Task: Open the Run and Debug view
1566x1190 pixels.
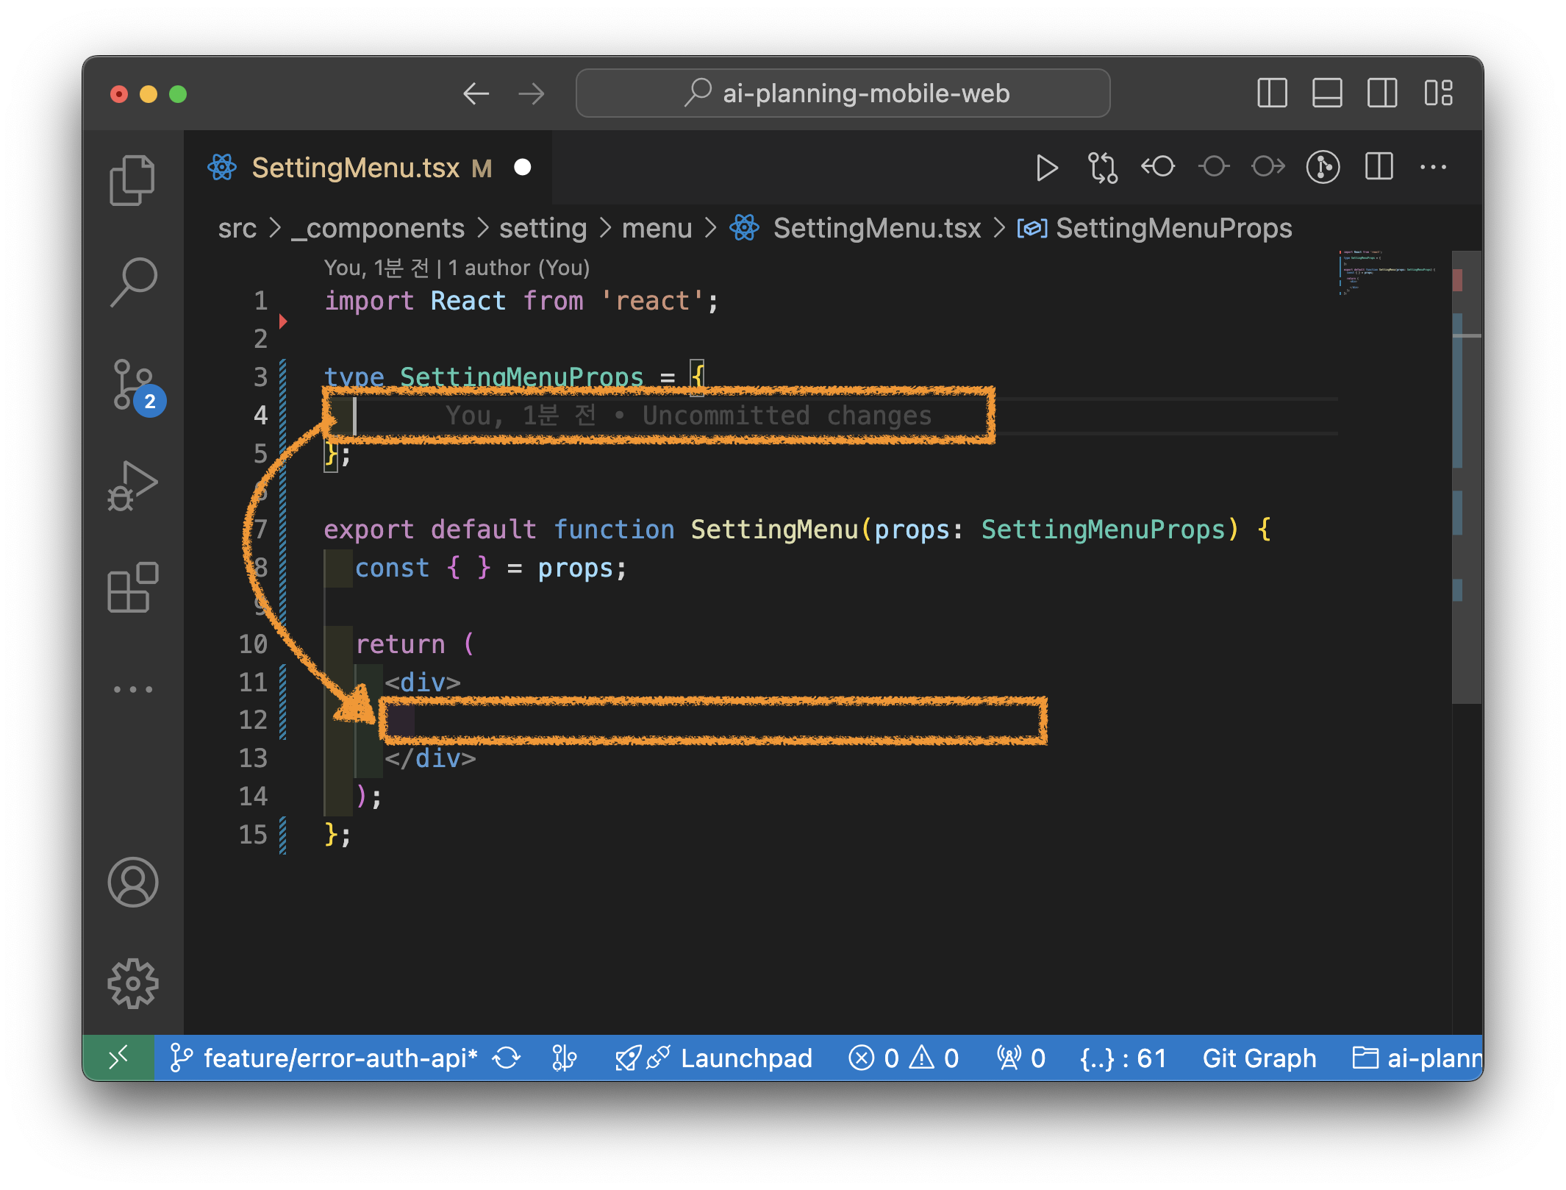Action: tap(132, 486)
